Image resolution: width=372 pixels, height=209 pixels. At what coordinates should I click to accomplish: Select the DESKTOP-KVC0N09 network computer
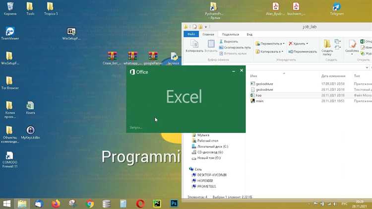[209, 175]
